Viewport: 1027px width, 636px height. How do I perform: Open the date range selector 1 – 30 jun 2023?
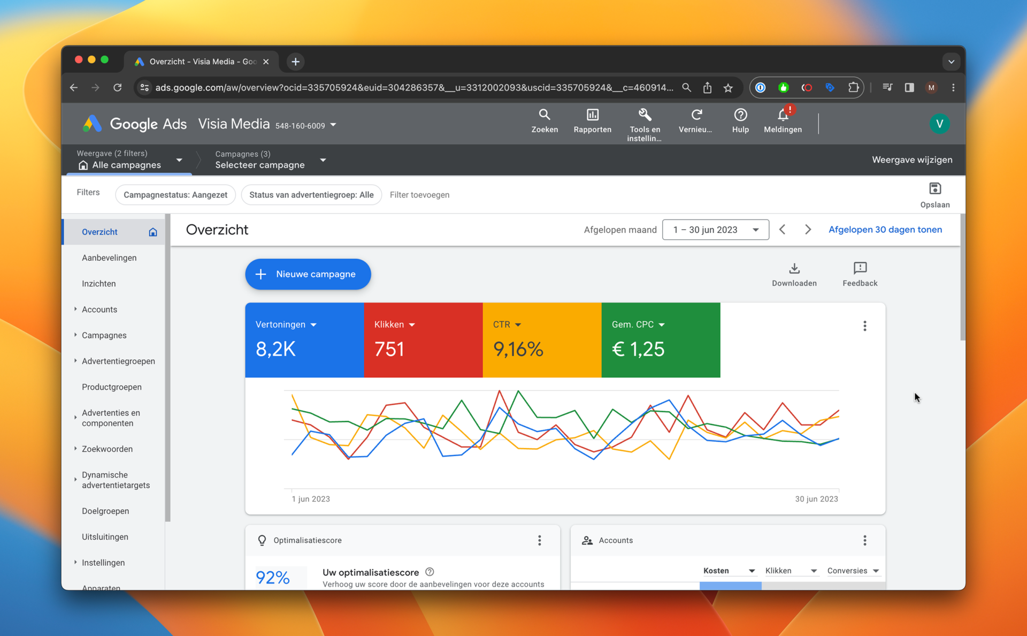pos(715,229)
